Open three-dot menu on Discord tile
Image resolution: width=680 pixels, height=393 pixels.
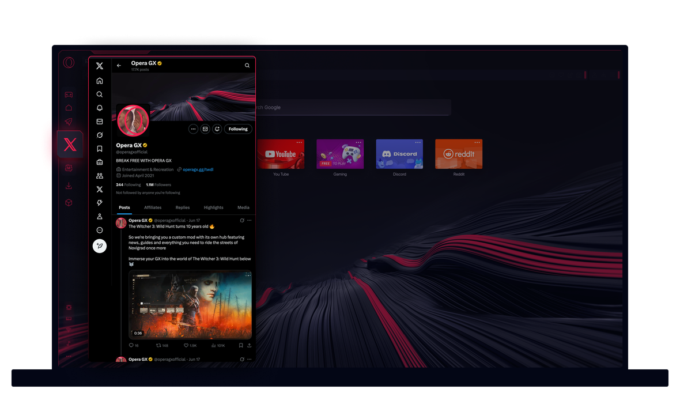tap(418, 142)
